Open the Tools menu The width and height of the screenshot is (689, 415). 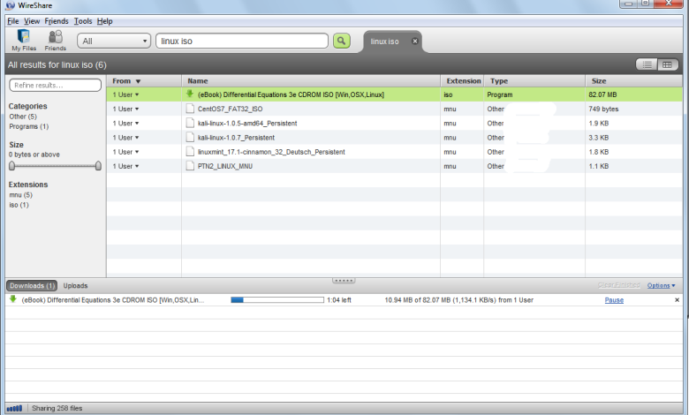point(83,21)
